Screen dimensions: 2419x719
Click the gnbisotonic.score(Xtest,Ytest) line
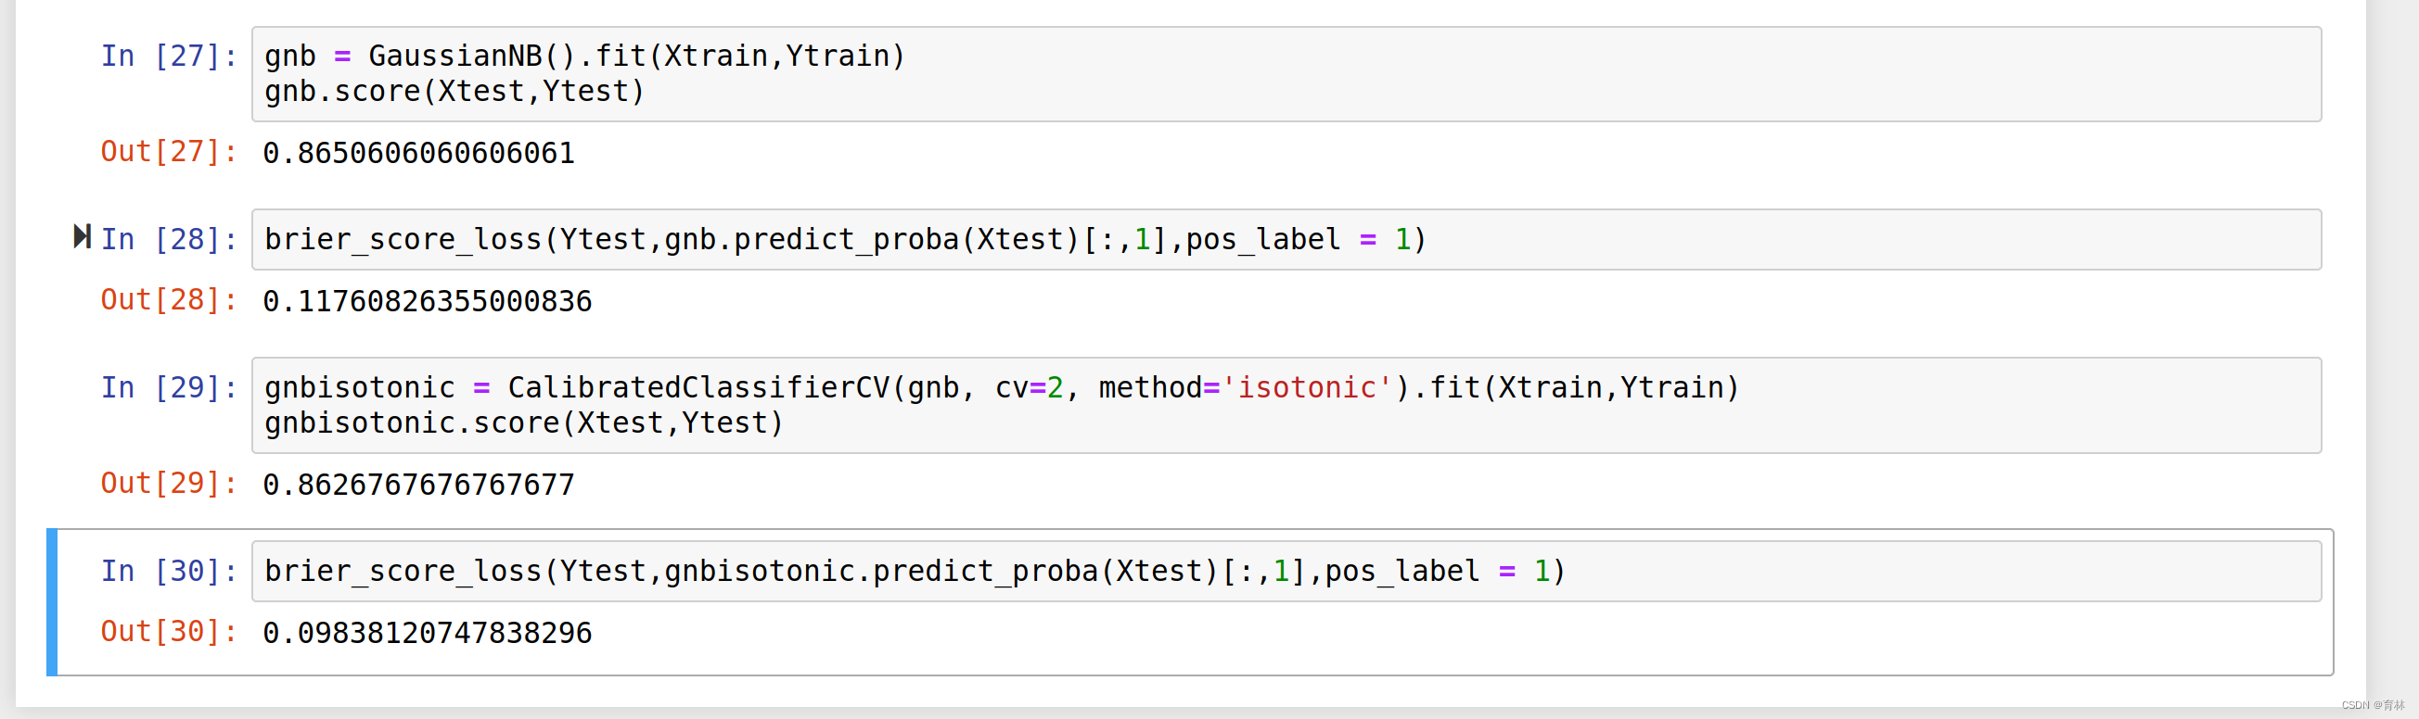(523, 423)
